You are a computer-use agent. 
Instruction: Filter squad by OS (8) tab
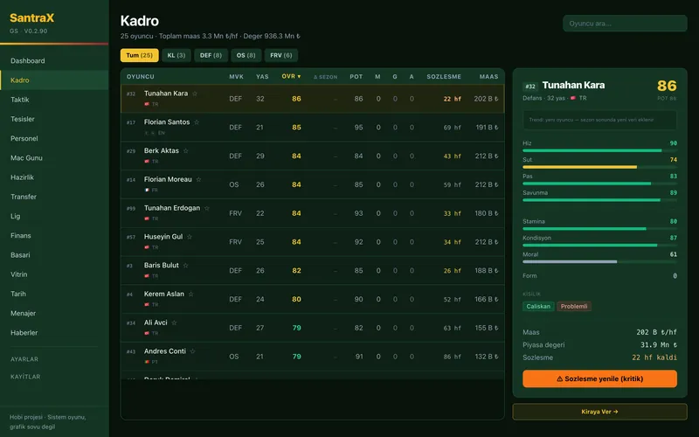click(246, 55)
